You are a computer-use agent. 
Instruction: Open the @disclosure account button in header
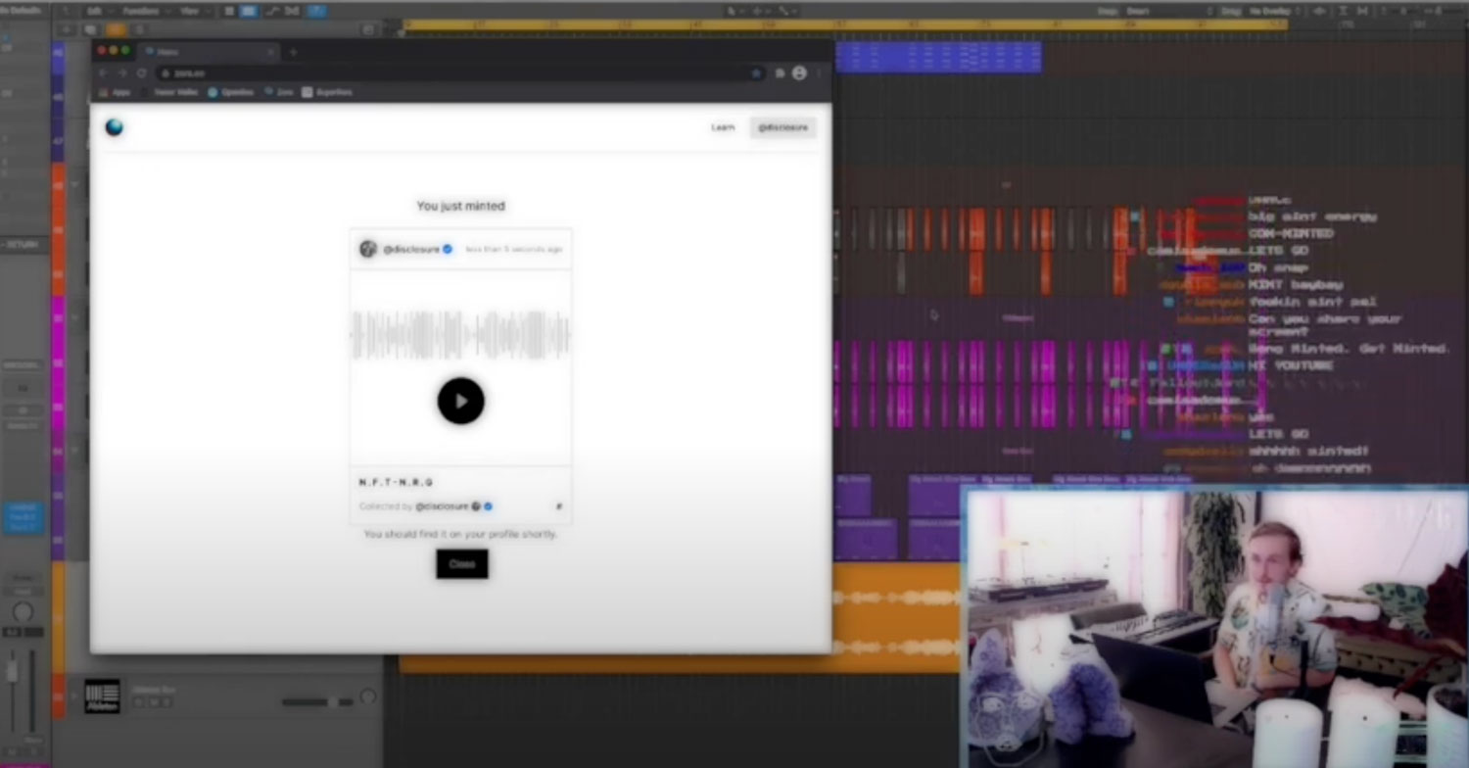(x=782, y=127)
